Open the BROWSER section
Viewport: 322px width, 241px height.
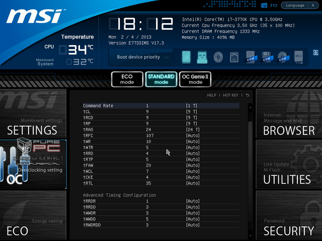pos(289,113)
